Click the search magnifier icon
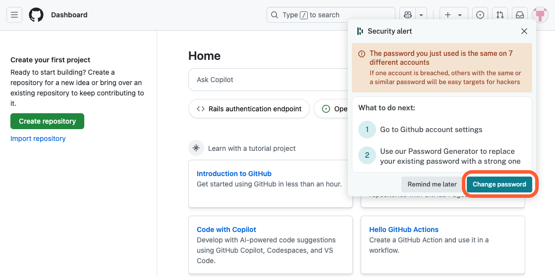Screen dimensions: 555x277 coord(275,15)
